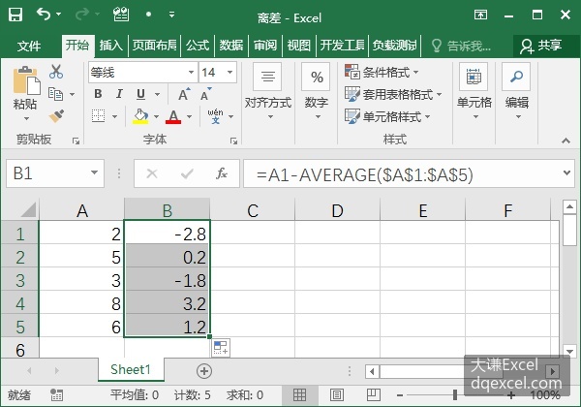Image resolution: width=581 pixels, height=407 pixels.
Task: Switch to the 审阅 tab
Action: pos(265,46)
